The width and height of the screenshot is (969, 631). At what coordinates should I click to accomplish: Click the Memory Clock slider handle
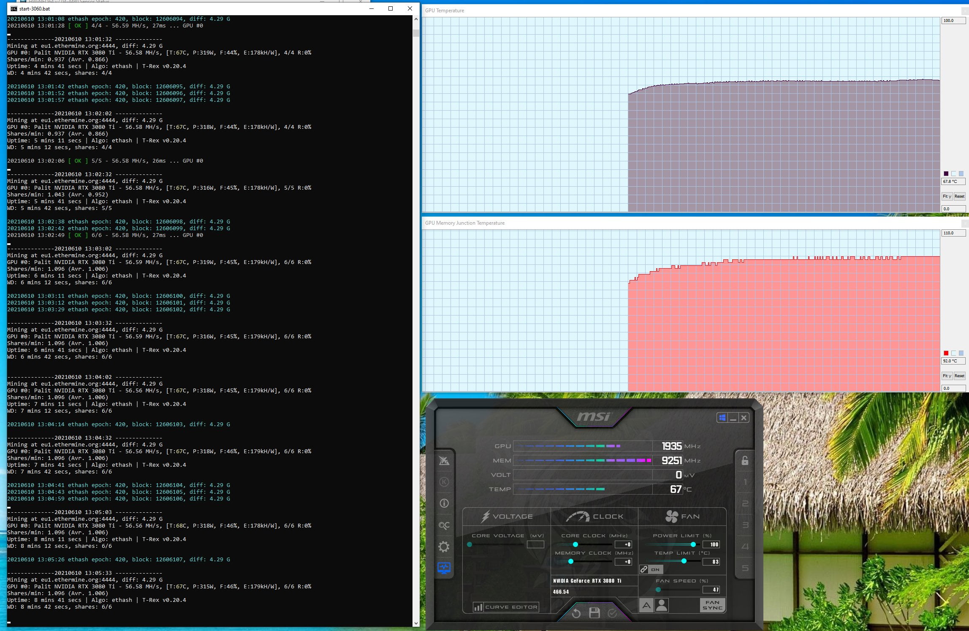tap(570, 562)
